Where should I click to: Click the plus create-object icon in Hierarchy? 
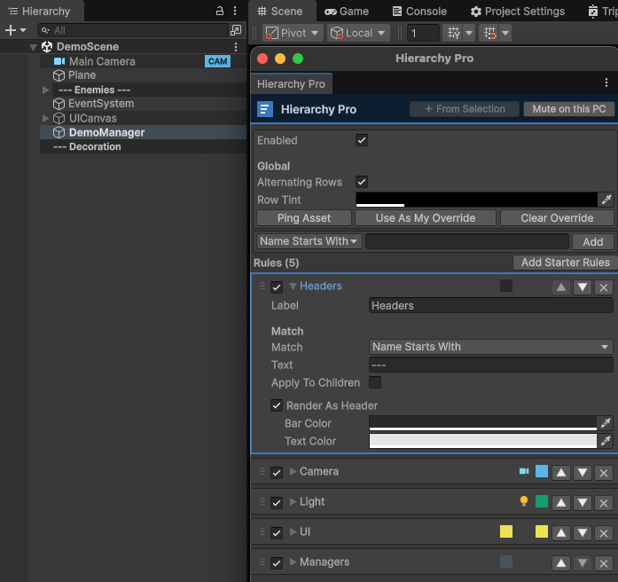pos(11,30)
